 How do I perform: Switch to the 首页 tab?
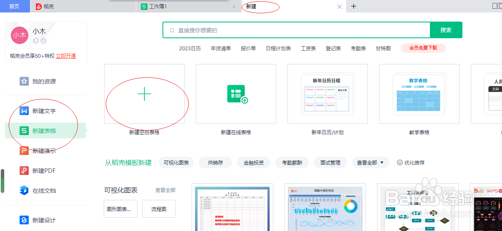[15, 6]
